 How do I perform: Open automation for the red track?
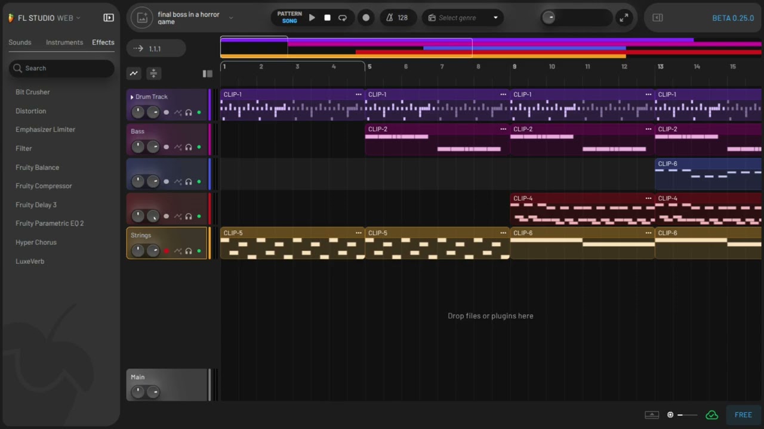178,216
